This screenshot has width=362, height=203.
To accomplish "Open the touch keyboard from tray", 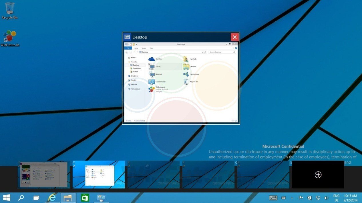I will pos(273,198).
